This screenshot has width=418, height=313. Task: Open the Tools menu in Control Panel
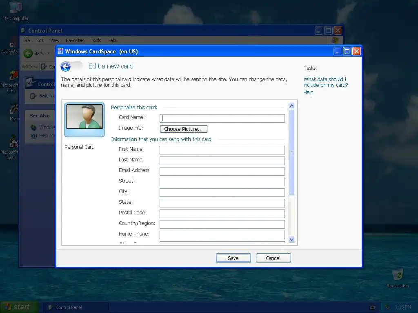(x=96, y=40)
